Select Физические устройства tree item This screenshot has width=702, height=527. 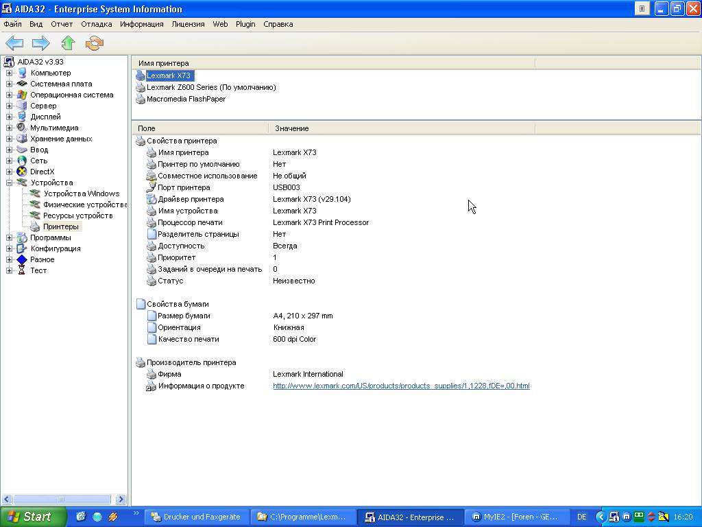(x=84, y=204)
